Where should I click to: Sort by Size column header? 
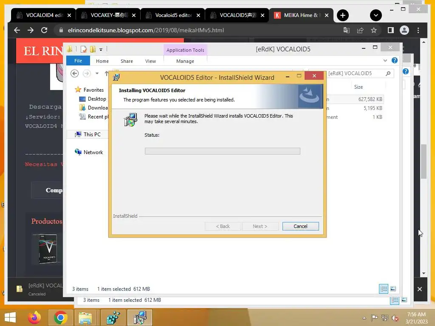(359, 87)
